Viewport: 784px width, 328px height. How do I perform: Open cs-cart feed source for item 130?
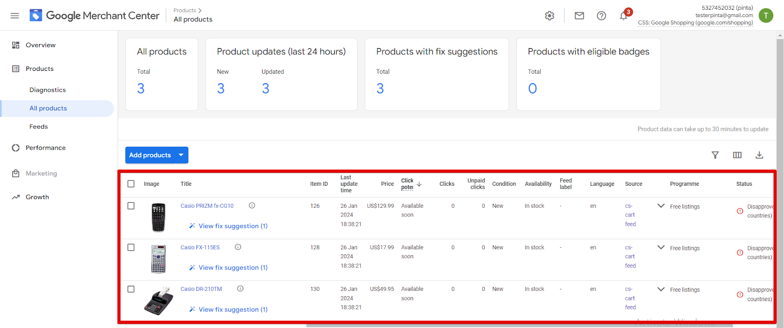click(630, 298)
